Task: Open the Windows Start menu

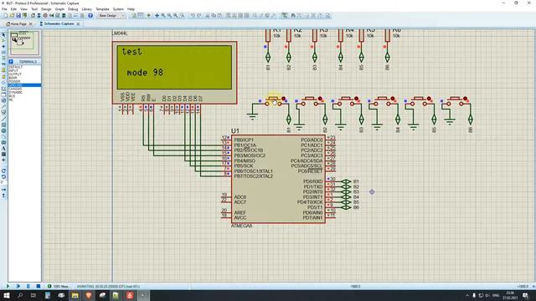Action: [7, 295]
